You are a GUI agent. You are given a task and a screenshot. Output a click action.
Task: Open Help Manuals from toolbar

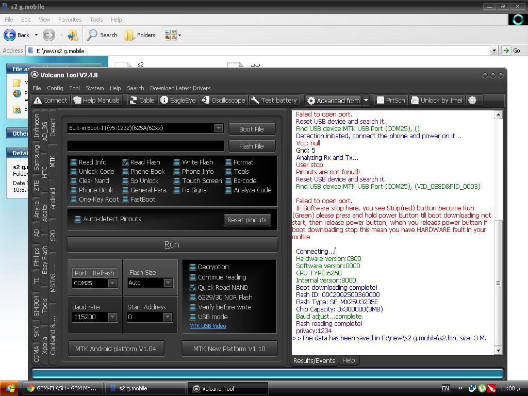[96, 101]
